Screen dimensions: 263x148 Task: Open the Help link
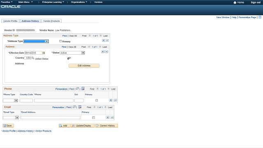(x=234, y=17)
